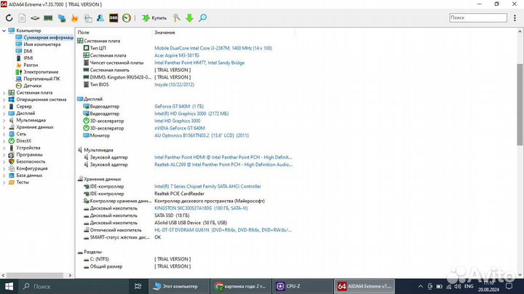Screen dimensions: 524x294
Task: Select Портативный ПК in the tree
Action: [x=41, y=79]
